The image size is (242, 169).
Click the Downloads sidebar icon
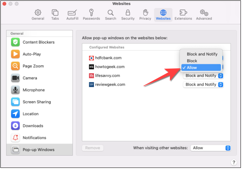pos(15,126)
